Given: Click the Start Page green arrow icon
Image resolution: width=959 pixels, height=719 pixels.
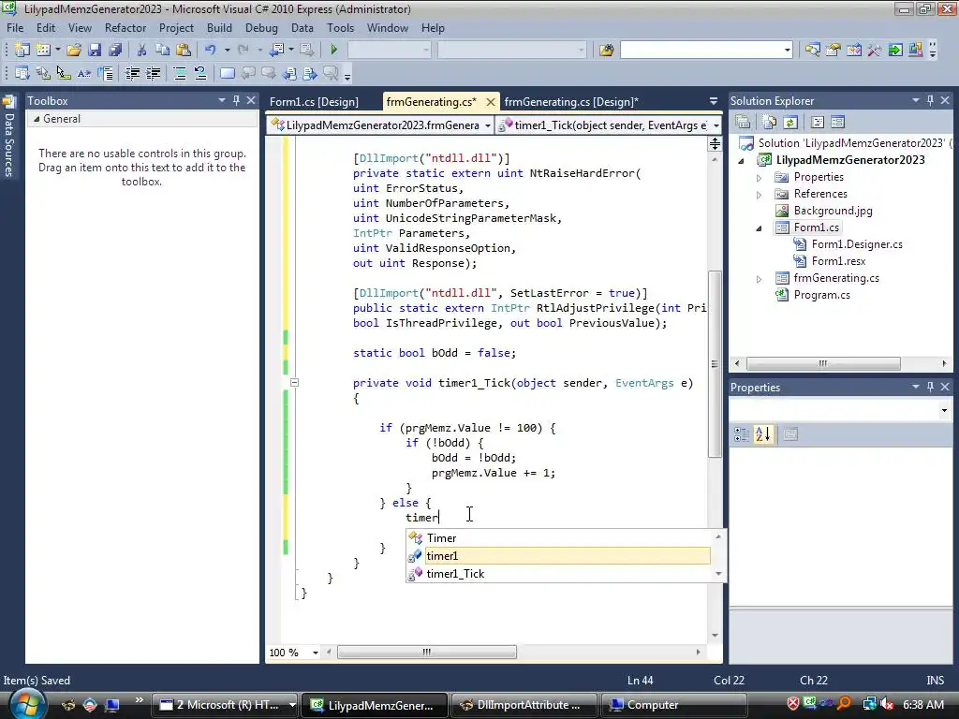Looking at the screenshot, I should click(895, 50).
